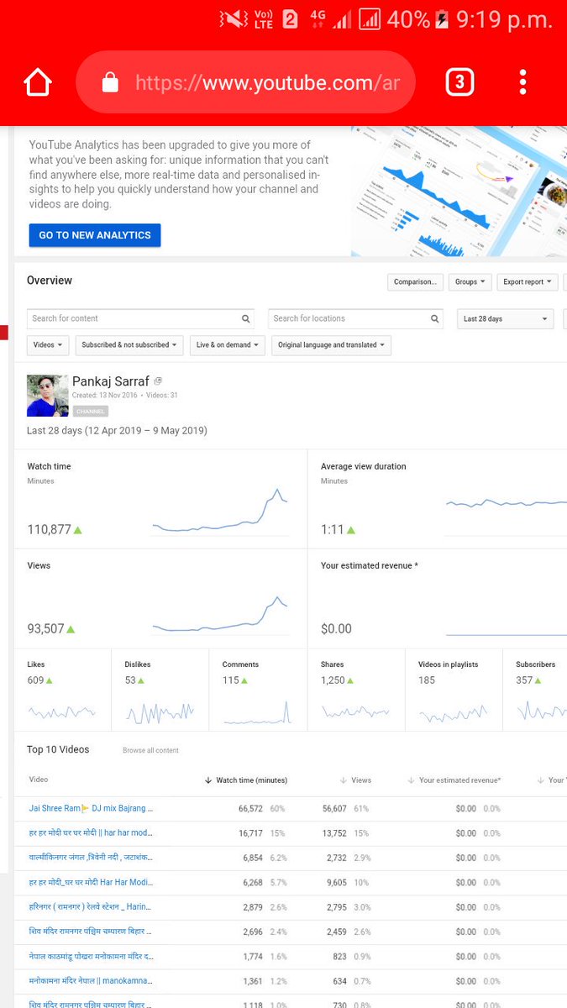
Task: Focus the Search for locations field
Action: 356,319
